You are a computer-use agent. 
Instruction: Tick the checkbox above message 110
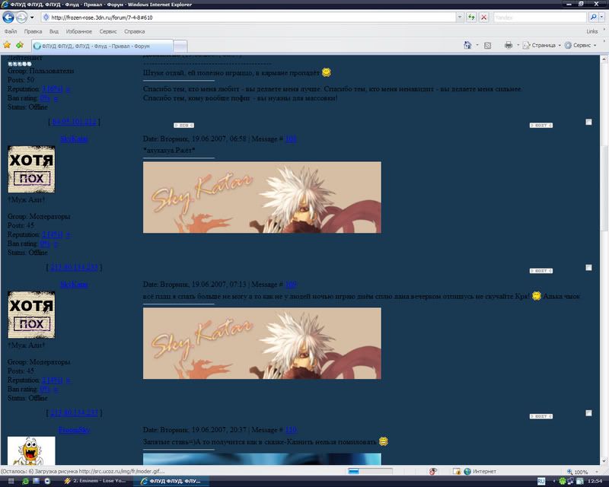588,413
